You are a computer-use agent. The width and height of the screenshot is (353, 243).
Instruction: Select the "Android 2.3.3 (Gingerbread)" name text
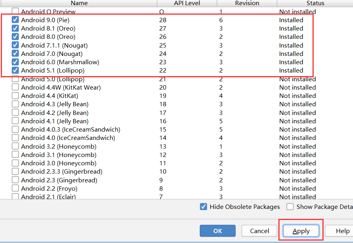[62, 172]
